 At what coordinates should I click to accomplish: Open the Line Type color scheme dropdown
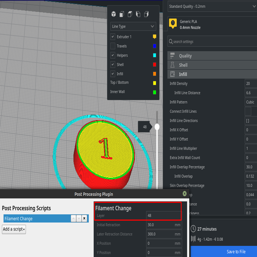coord(133,26)
